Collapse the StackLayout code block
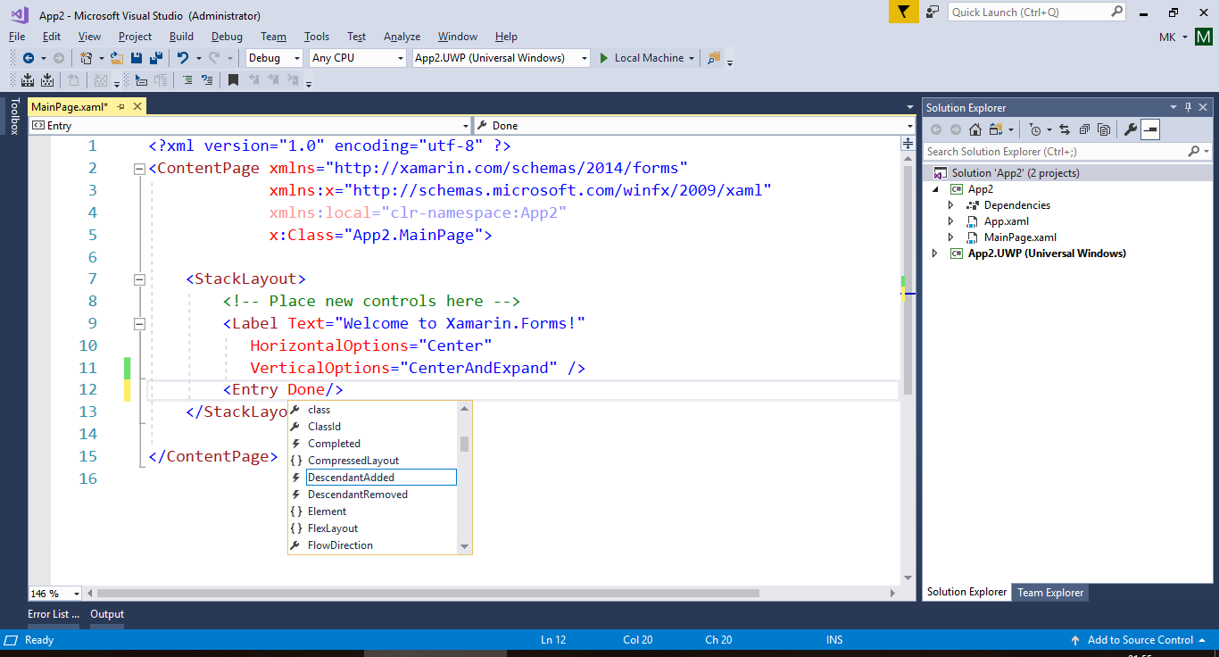The image size is (1219, 657). point(139,279)
